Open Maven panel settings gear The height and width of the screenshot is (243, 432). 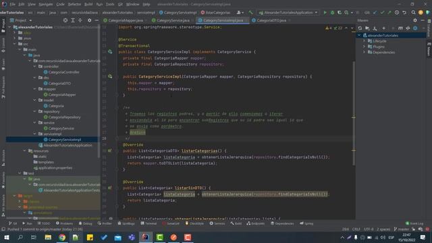pyautogui.click(x=415, y=20)
